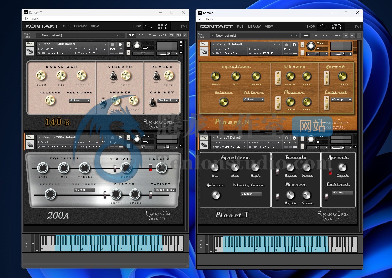Click 01-16 rack page in right window

tap(305, 36)
